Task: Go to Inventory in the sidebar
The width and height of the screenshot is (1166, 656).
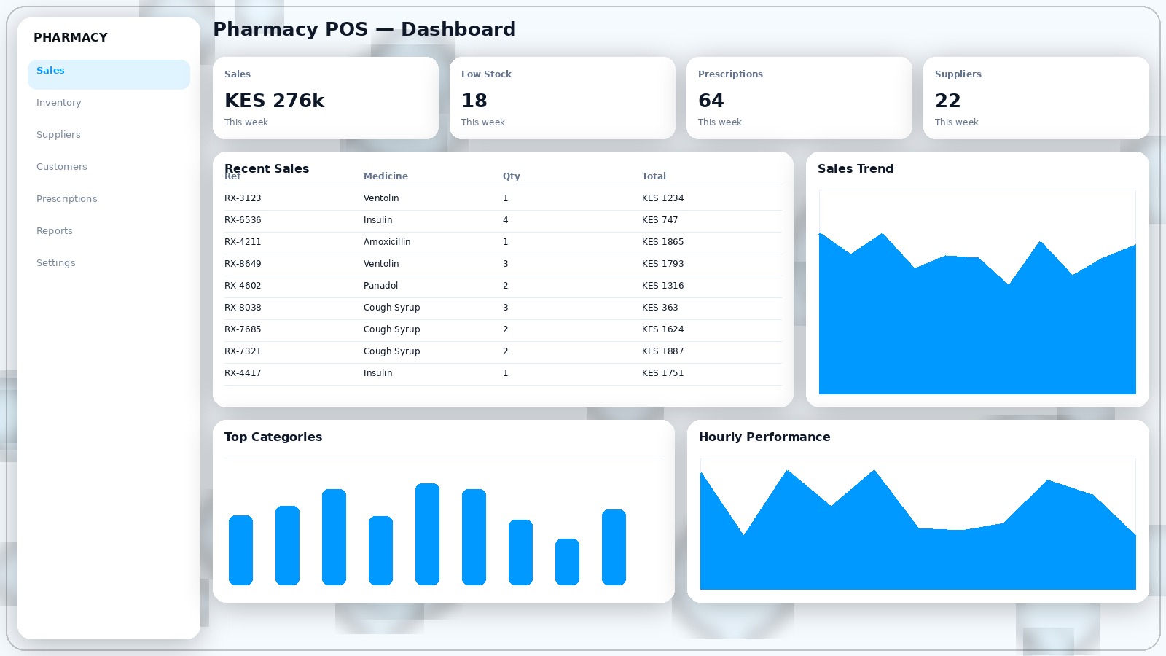Action: coord(59,103)
